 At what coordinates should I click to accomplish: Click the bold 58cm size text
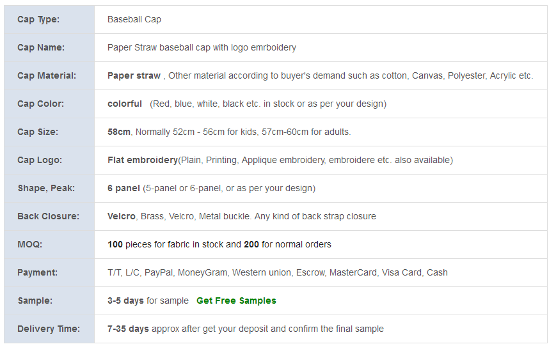(x=119, y=132)
